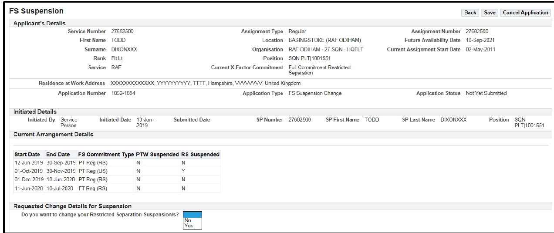
Task: Click the Y value under RS Suspended
Action: (183, 171)
